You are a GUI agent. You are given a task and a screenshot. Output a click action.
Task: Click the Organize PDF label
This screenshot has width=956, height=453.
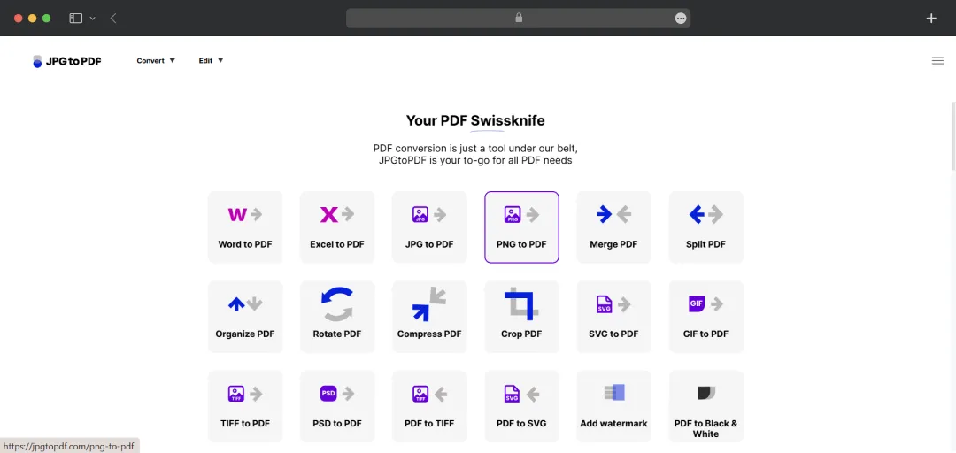pos(245,334)
